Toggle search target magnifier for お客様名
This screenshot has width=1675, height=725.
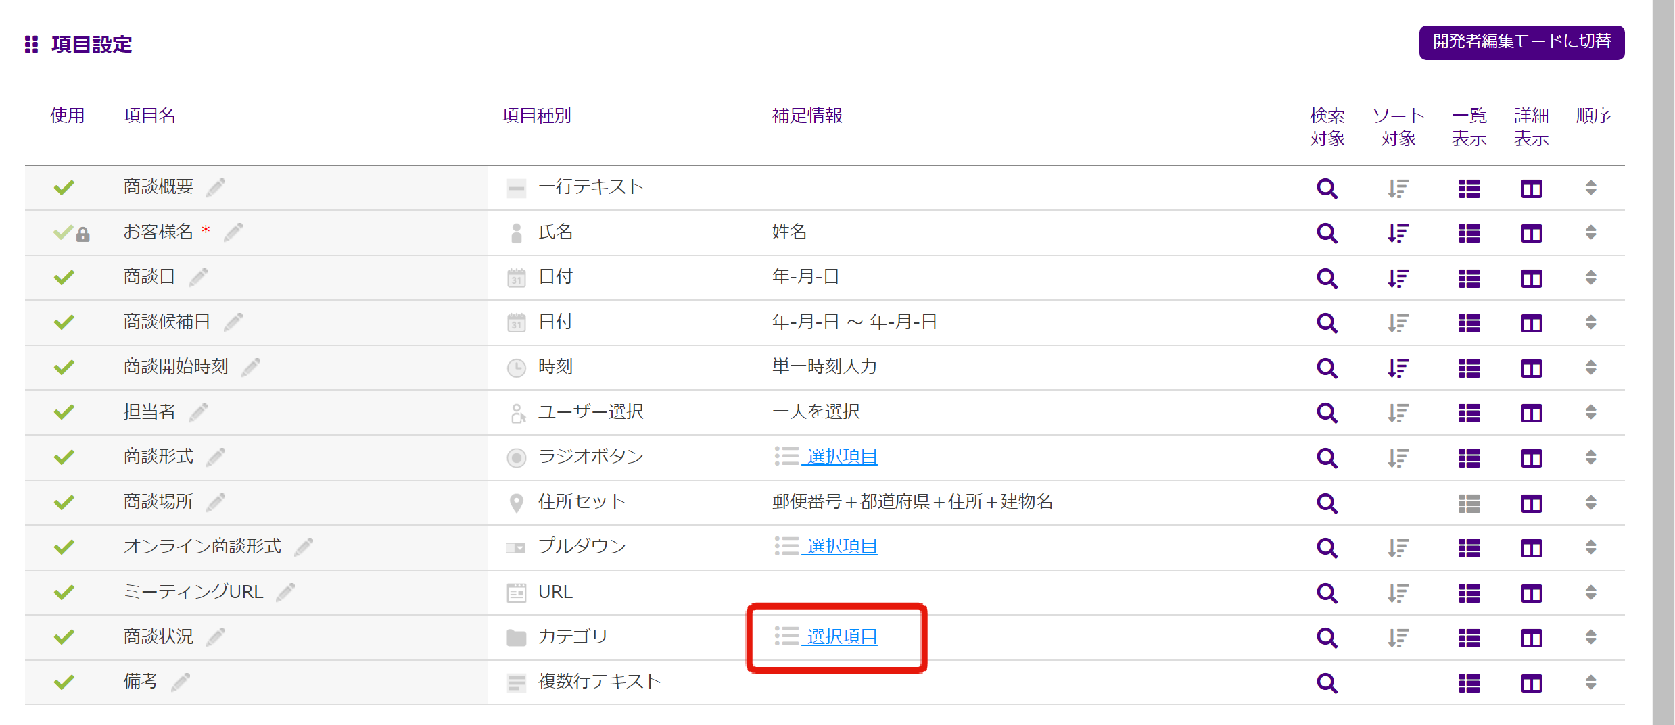coord(1327,234)
